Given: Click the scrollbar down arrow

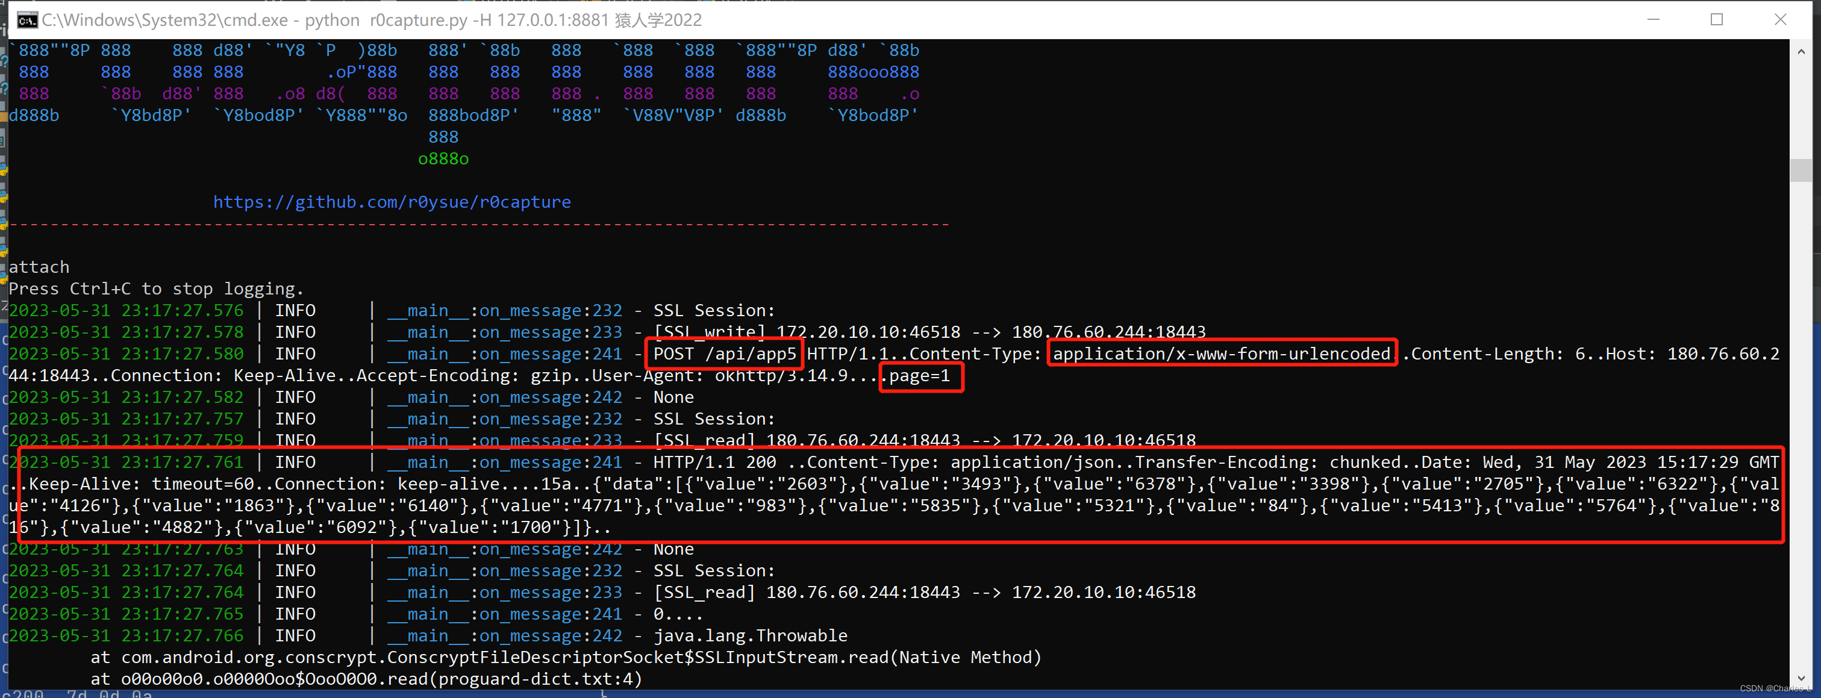Looking at the screenshot, I should click(x=1801, y=678).
